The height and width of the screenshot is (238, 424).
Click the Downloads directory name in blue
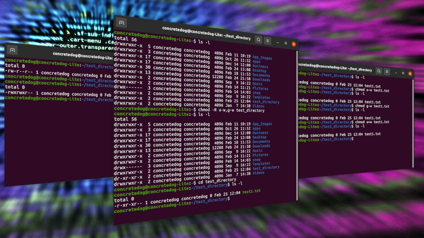click(x=261, y=79)
